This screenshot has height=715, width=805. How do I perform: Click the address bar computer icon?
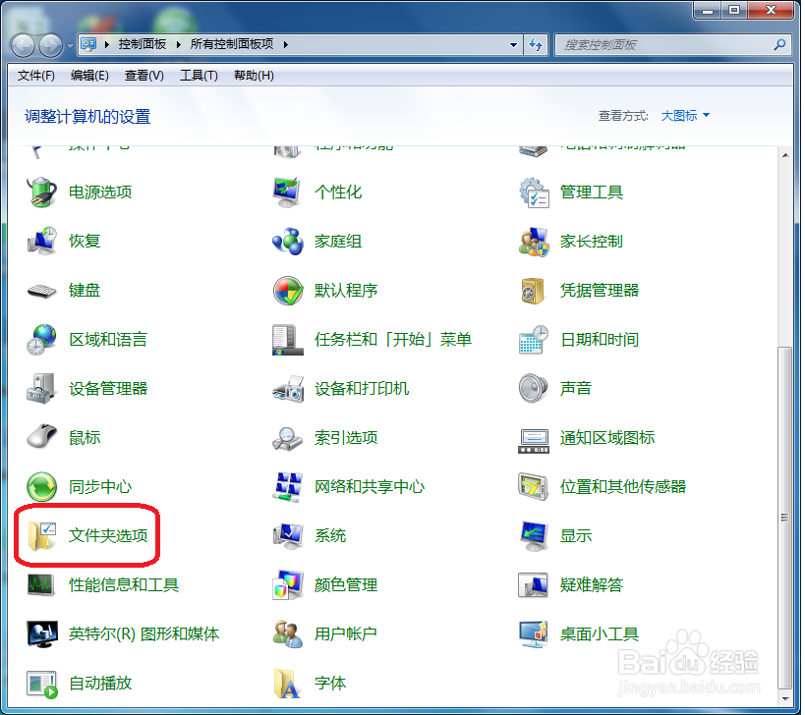tap(88, 44)
